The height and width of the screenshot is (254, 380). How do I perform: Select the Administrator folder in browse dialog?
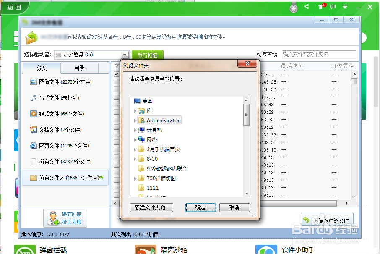[x=163, y=120]
